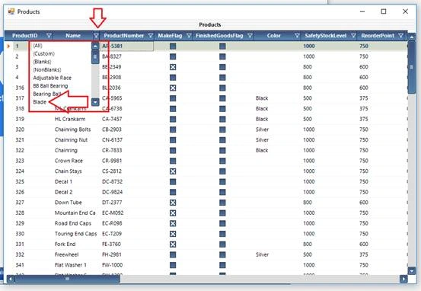Screen dimensions: 421x291
Task: Sort by the SafetyStockLevel column header
Action: pyautogui.click(x=325, y=36)
